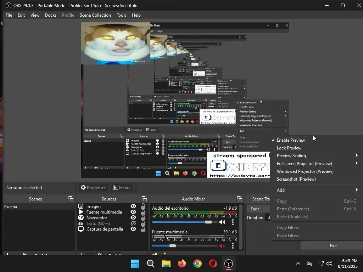The height and width of the screenshot is (272, 363).
Task: Float the Sources dock via its pop-out icon
Action: coord(144,199)
